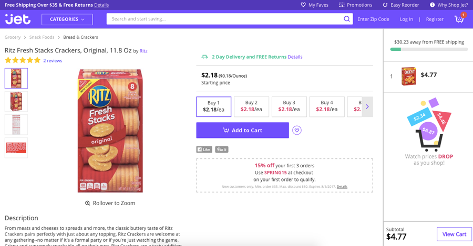
Task: Select the Buy 4 quantity option
Action: [x=327, y=106]
